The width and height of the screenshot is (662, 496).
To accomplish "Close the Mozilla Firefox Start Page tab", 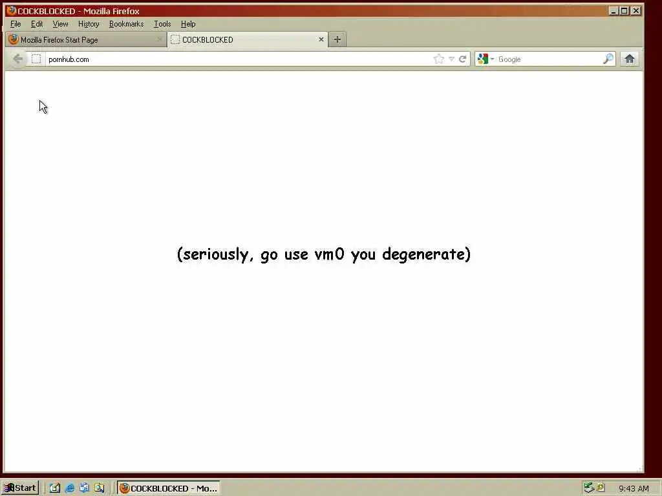I will click(159, 39).
